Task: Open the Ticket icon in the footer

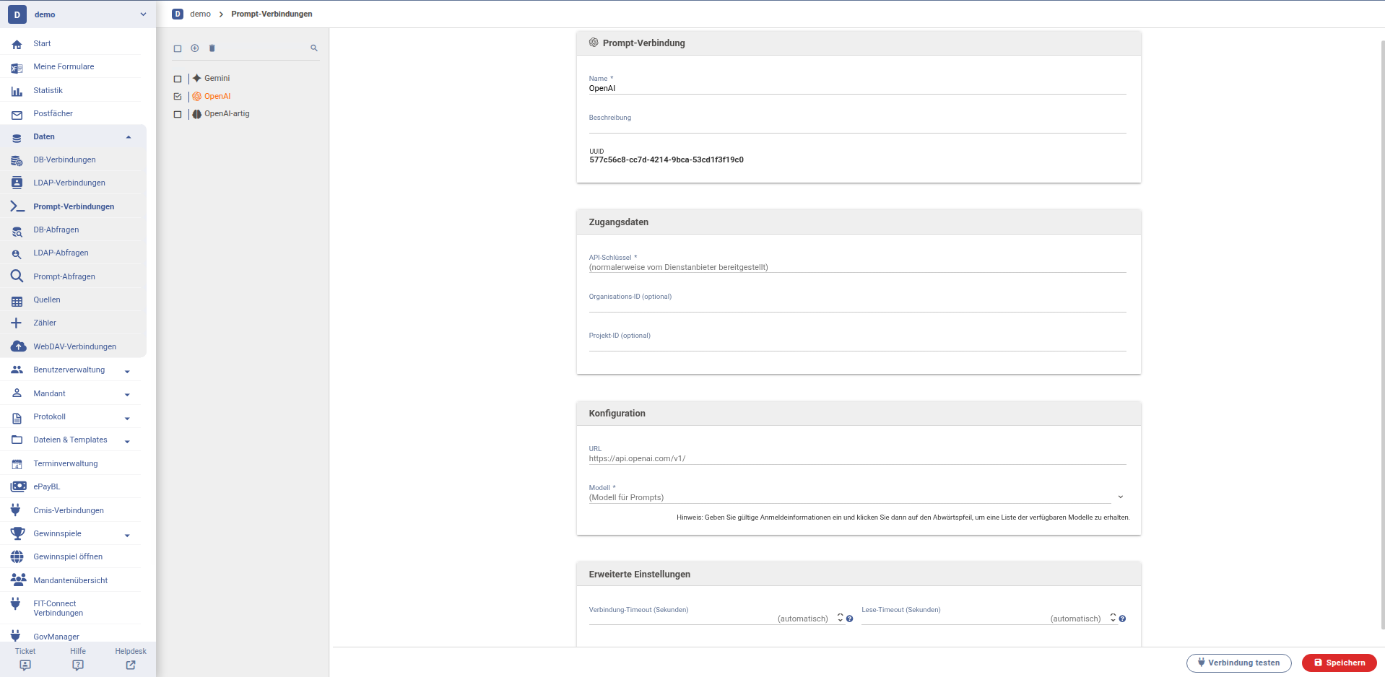Action: 25,665
